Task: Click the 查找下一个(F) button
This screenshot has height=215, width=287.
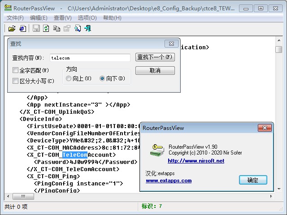Action: tap(155, 57)
